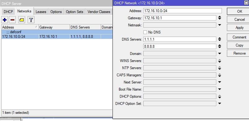Open the Leases tab
The width and height of the screenshot is (249, 121).
(41, 12)
